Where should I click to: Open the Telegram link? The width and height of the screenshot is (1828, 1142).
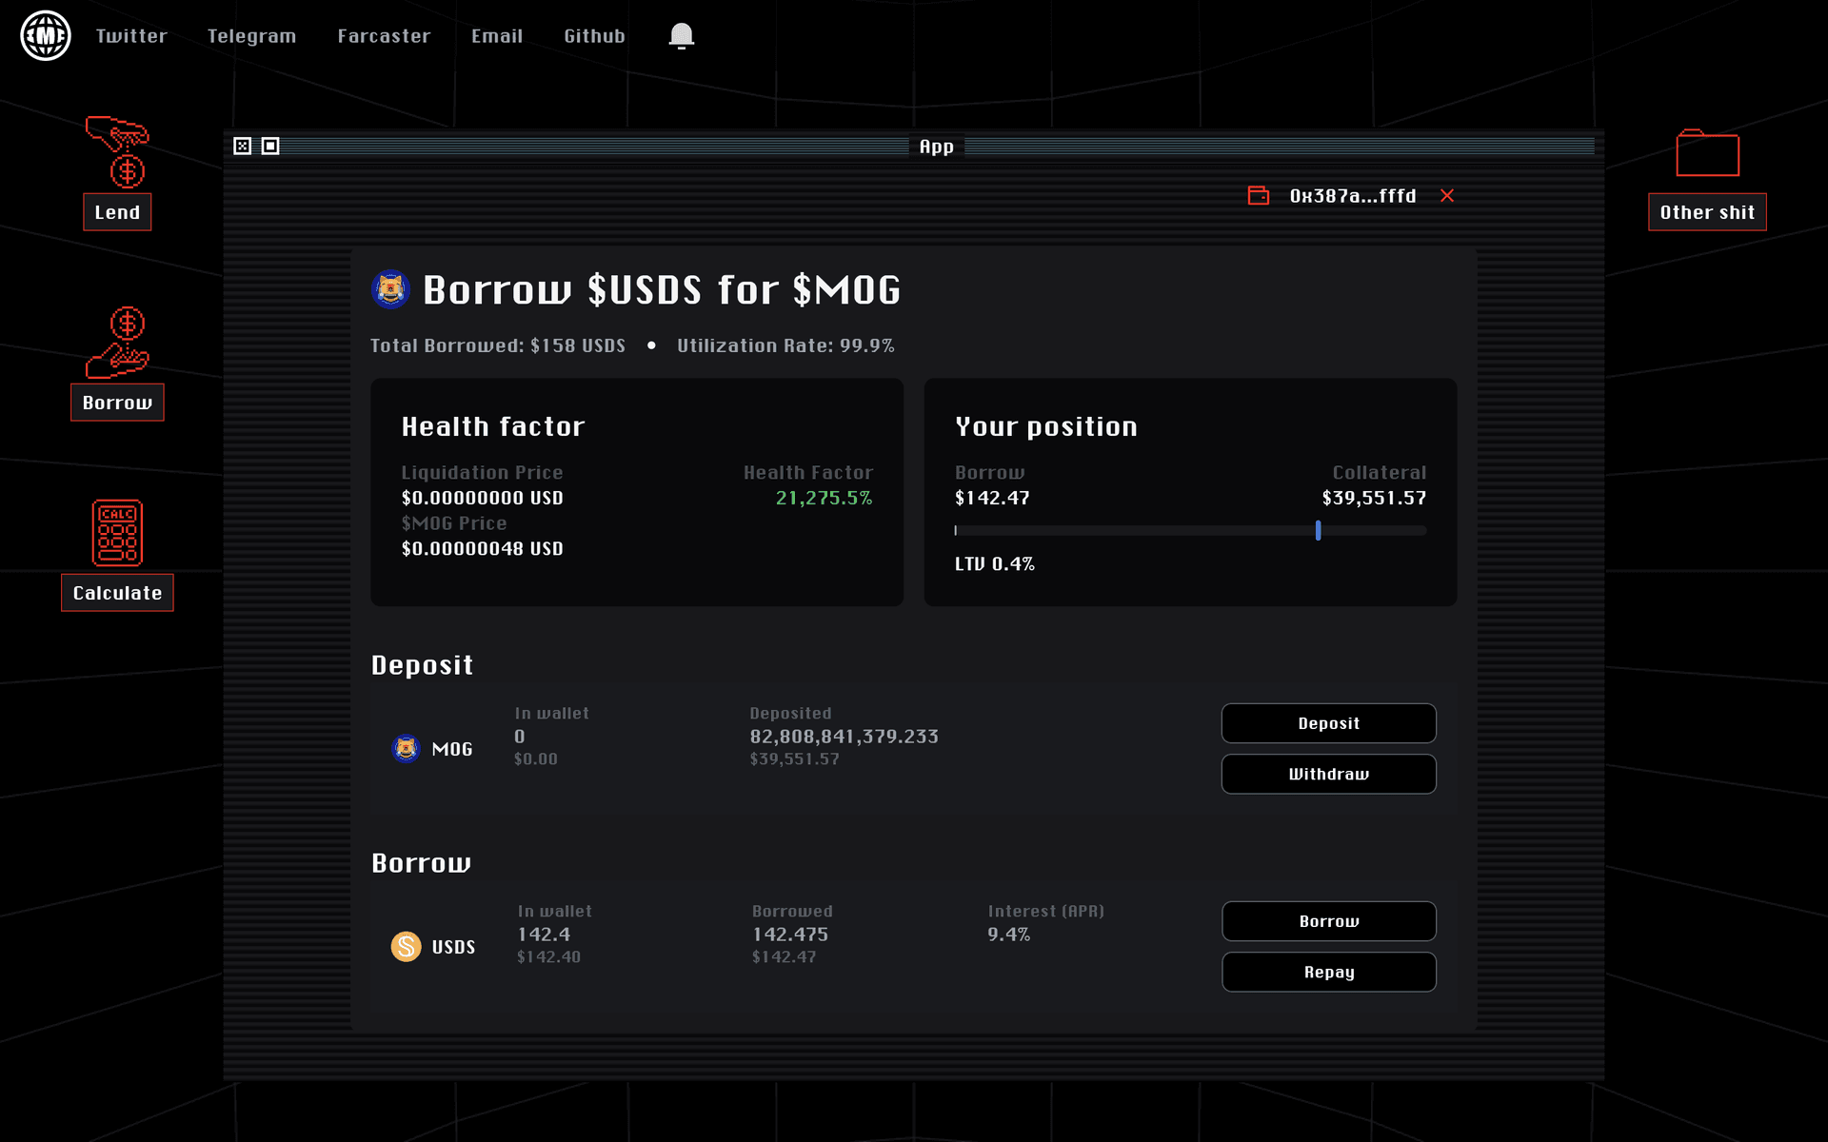(x=251, y=36)
